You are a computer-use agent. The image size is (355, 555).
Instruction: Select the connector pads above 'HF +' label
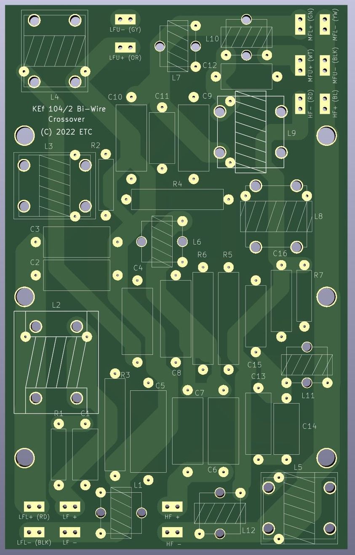[172, 506]
